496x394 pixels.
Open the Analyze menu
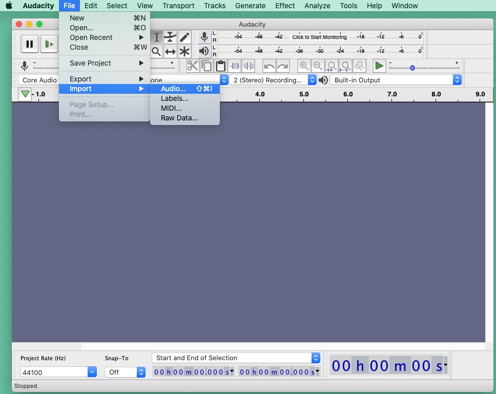pyautogui.click(x=317, y=6)
